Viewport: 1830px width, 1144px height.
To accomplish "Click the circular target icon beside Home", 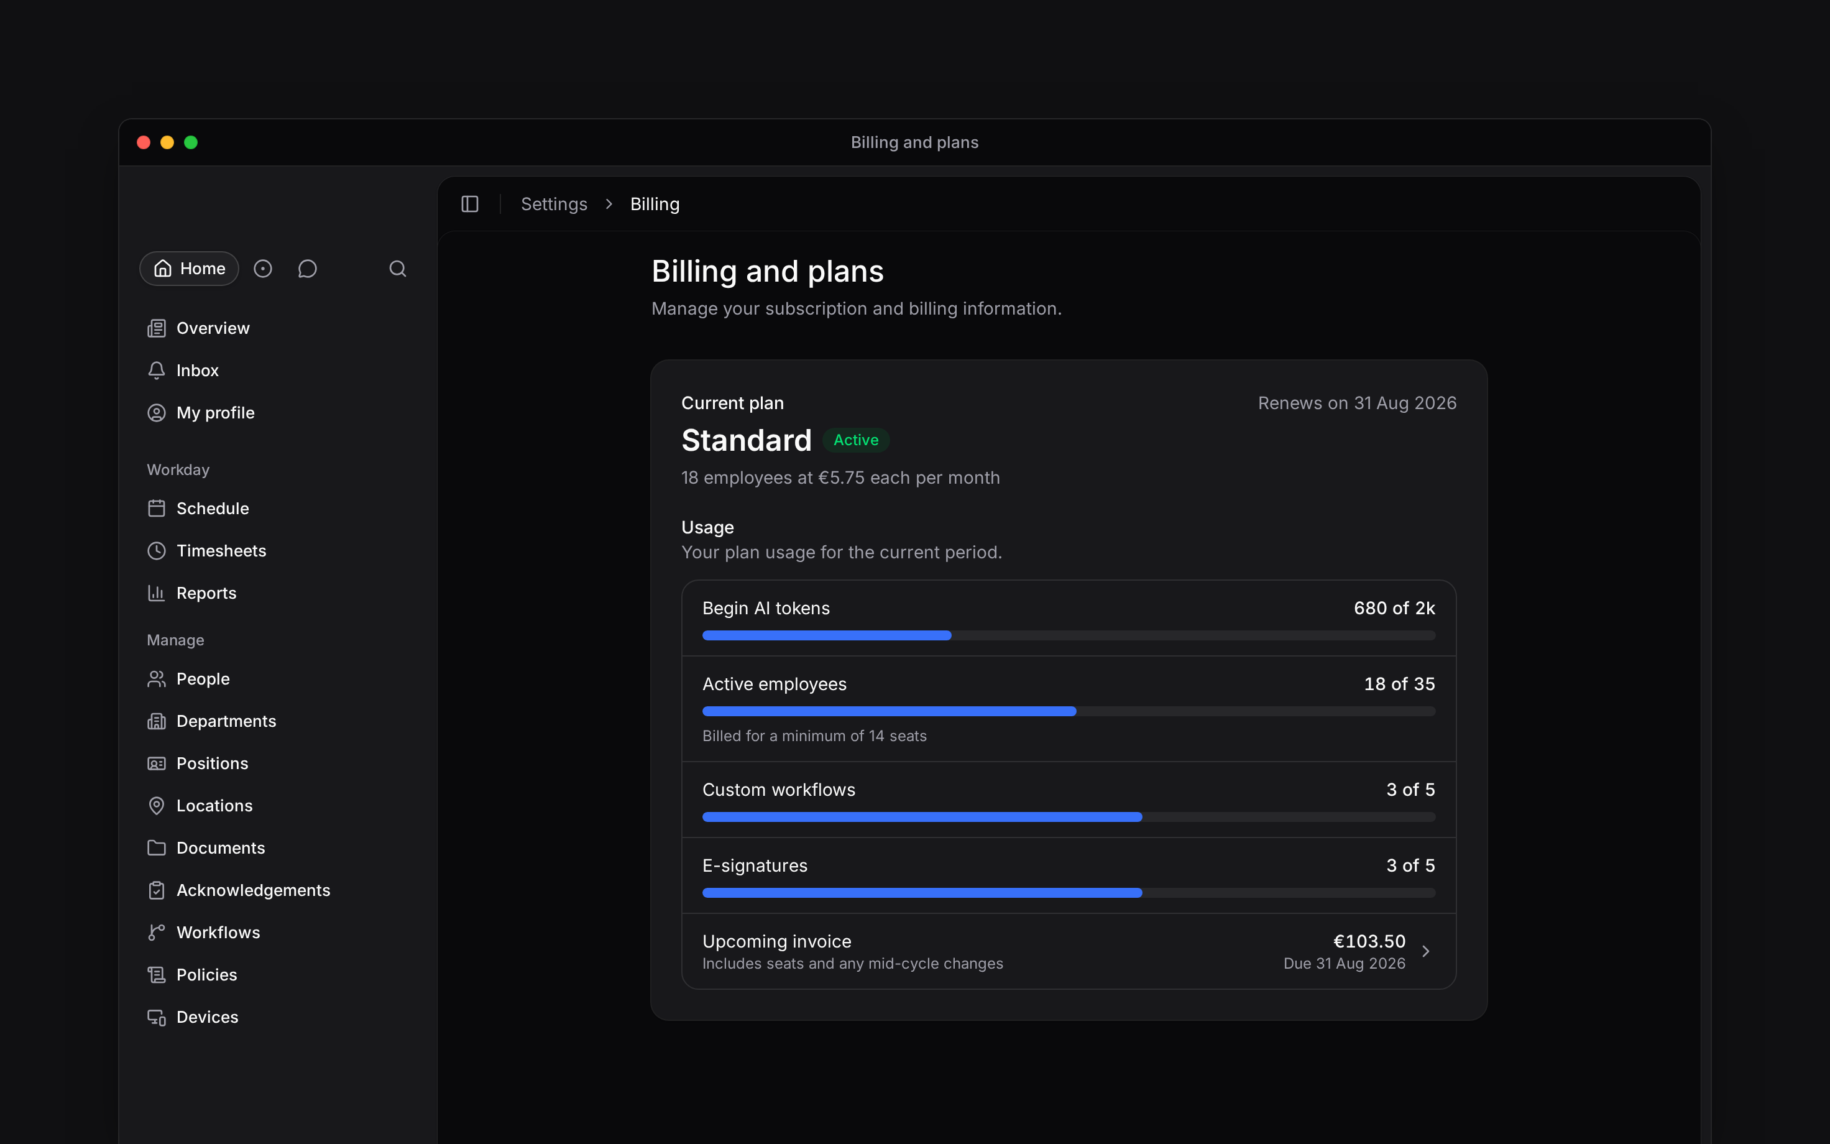I will click(262, 269).
